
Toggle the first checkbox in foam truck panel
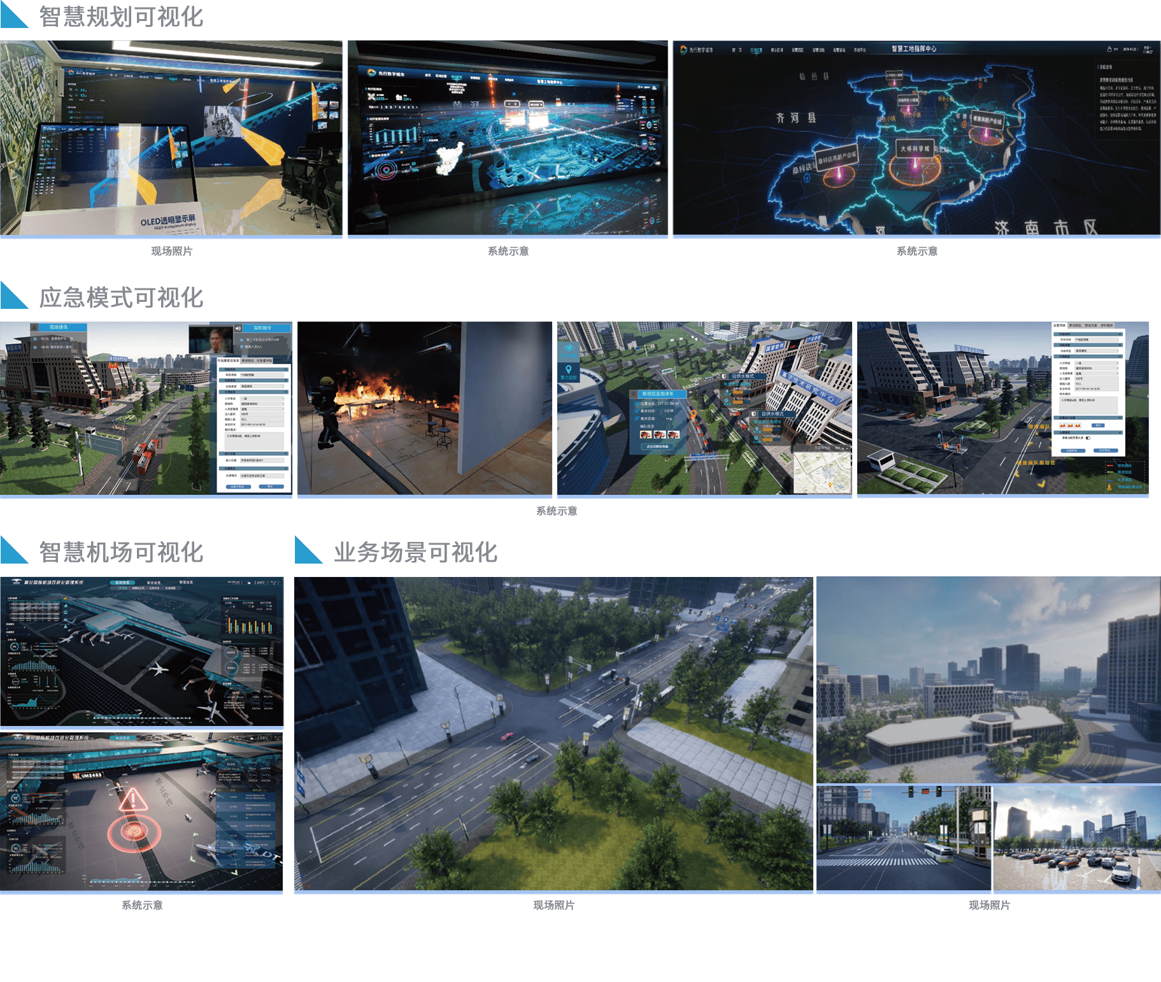point(637,403)
